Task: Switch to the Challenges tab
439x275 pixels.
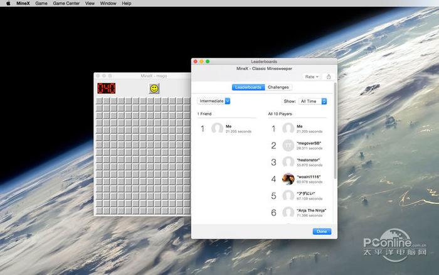Action: 278,87
